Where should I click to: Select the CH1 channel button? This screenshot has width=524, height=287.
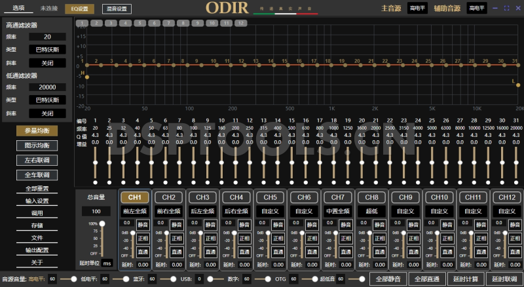click(134, 197)
